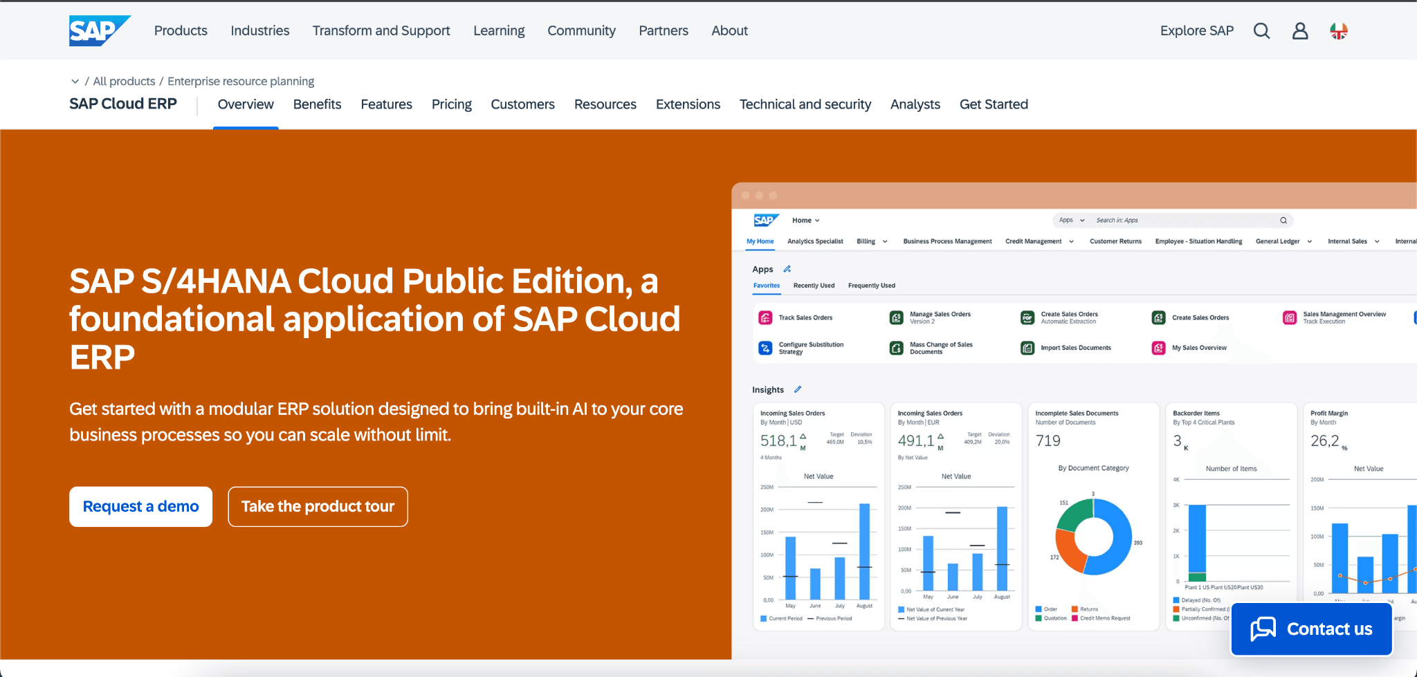This screenshot has width=1417, height=677.
Task: Click the Contact us button
Action: (1311, 629)
